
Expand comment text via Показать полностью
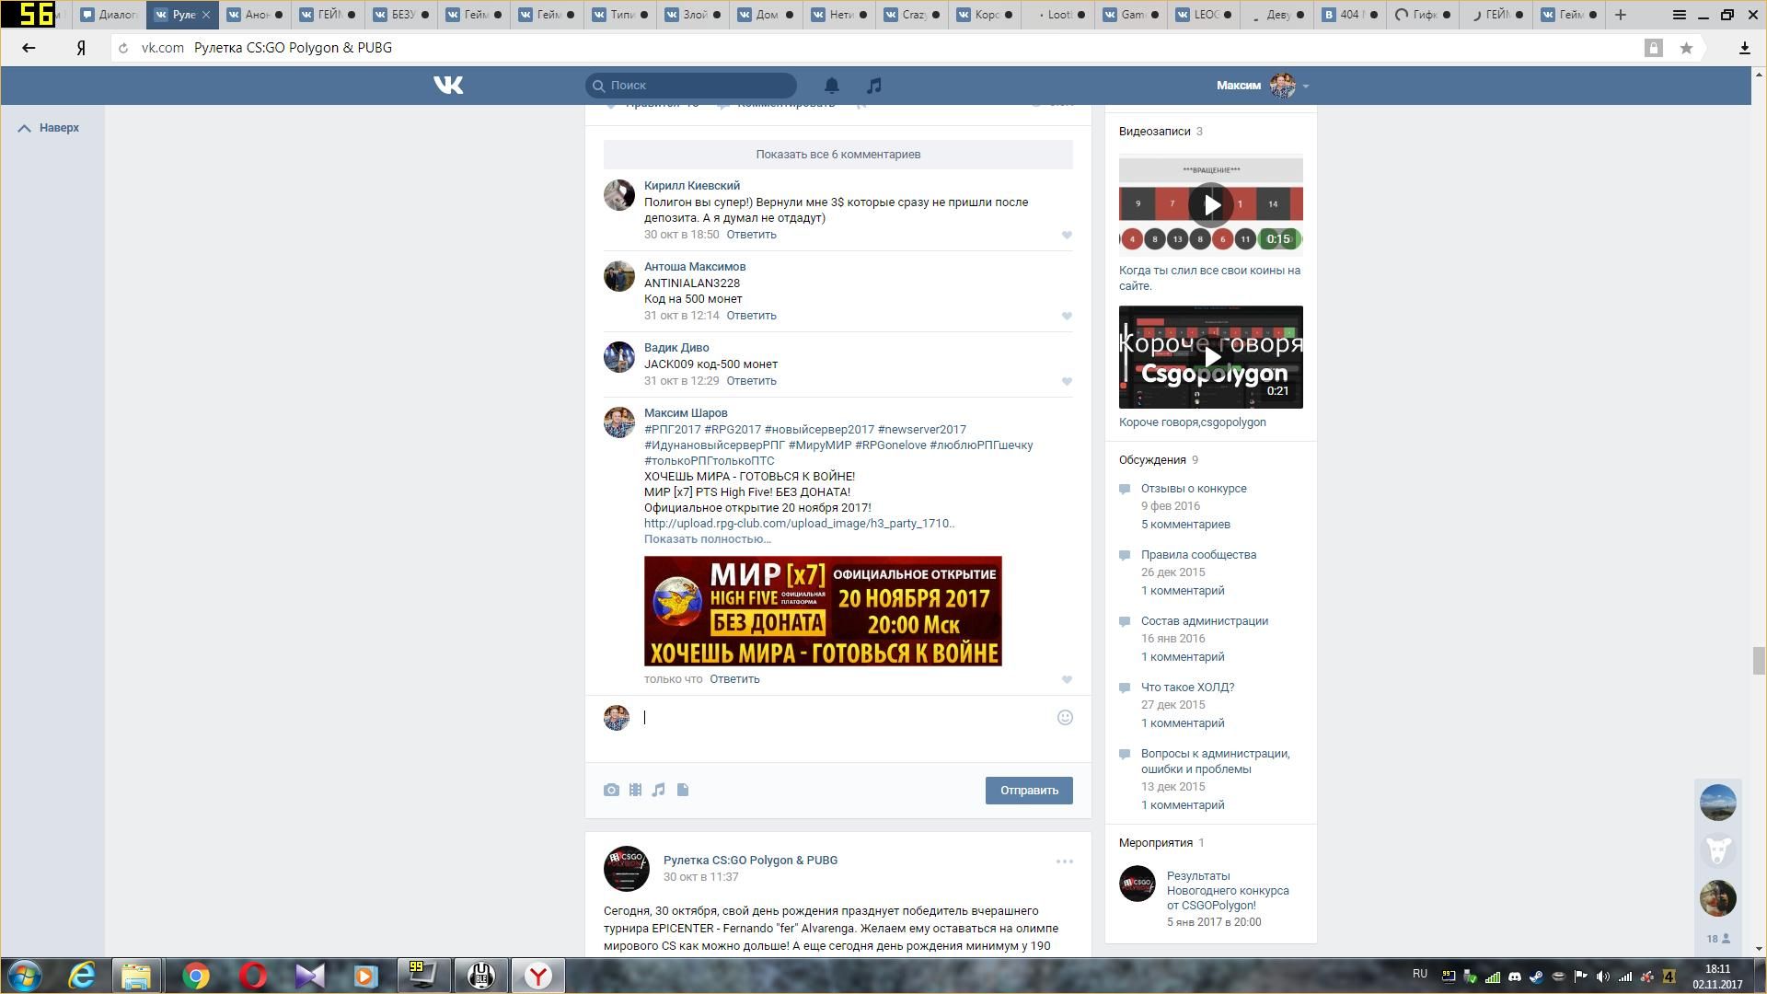click(x=707, y=539)
